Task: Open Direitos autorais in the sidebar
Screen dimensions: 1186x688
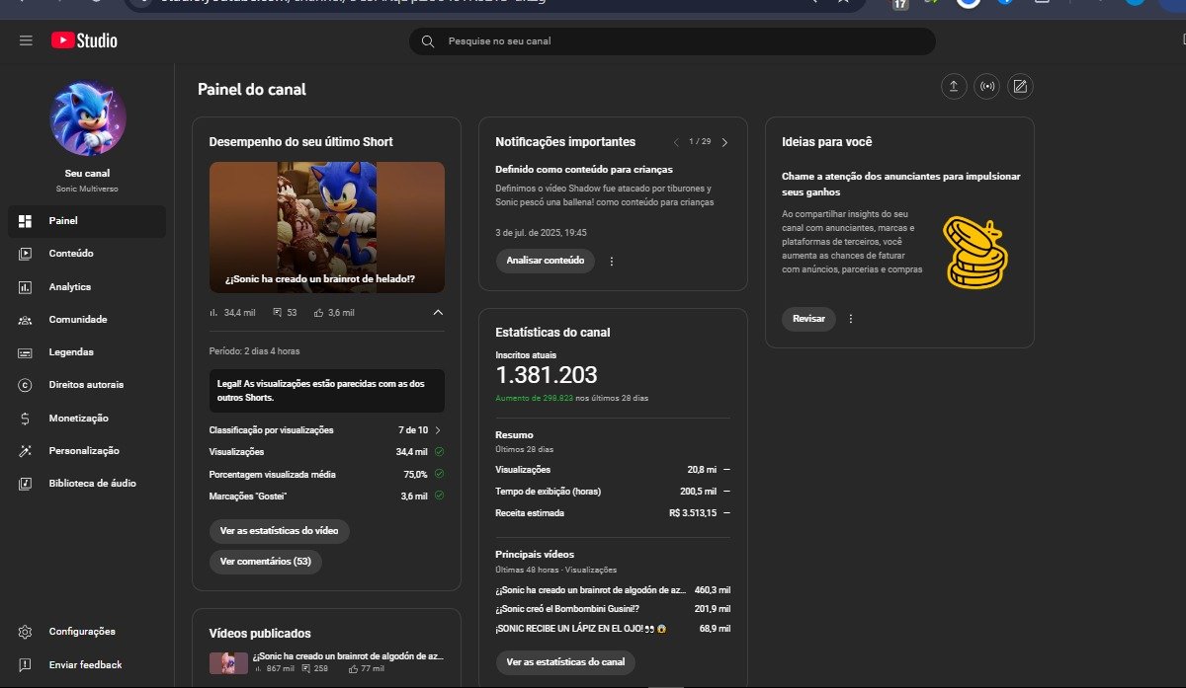Action: (x=87, y=385)
